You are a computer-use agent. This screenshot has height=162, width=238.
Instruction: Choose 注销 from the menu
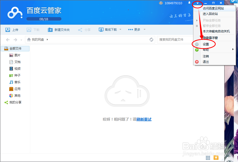pyautogui.click(x=215, y=56)
